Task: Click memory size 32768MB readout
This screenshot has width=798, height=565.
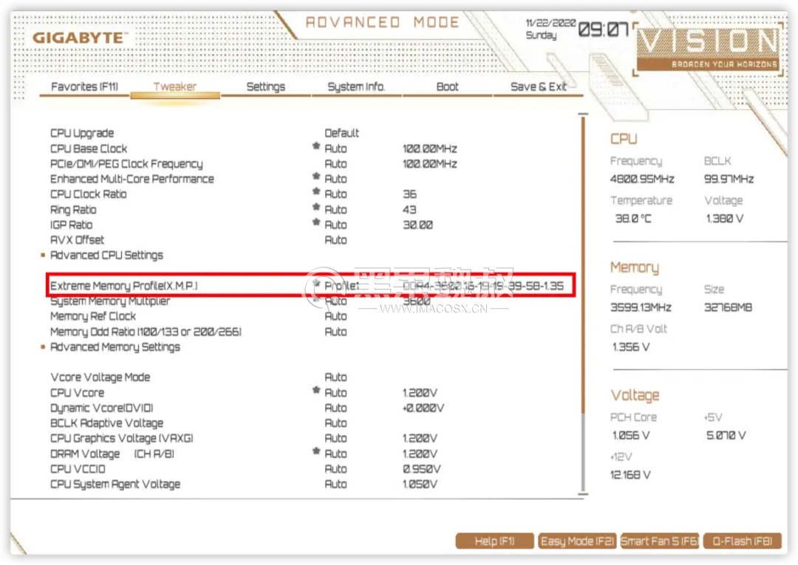Action: point(728,307)
